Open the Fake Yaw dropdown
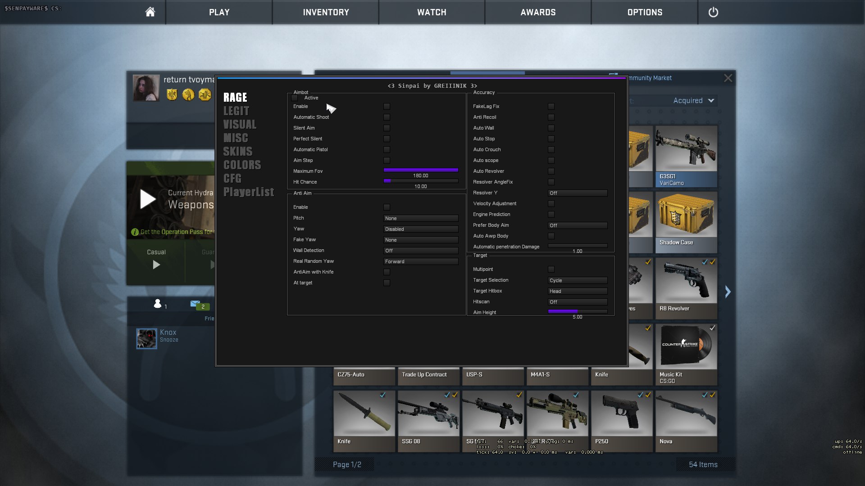This screenshot has height=486, width=865. [421, 240]
